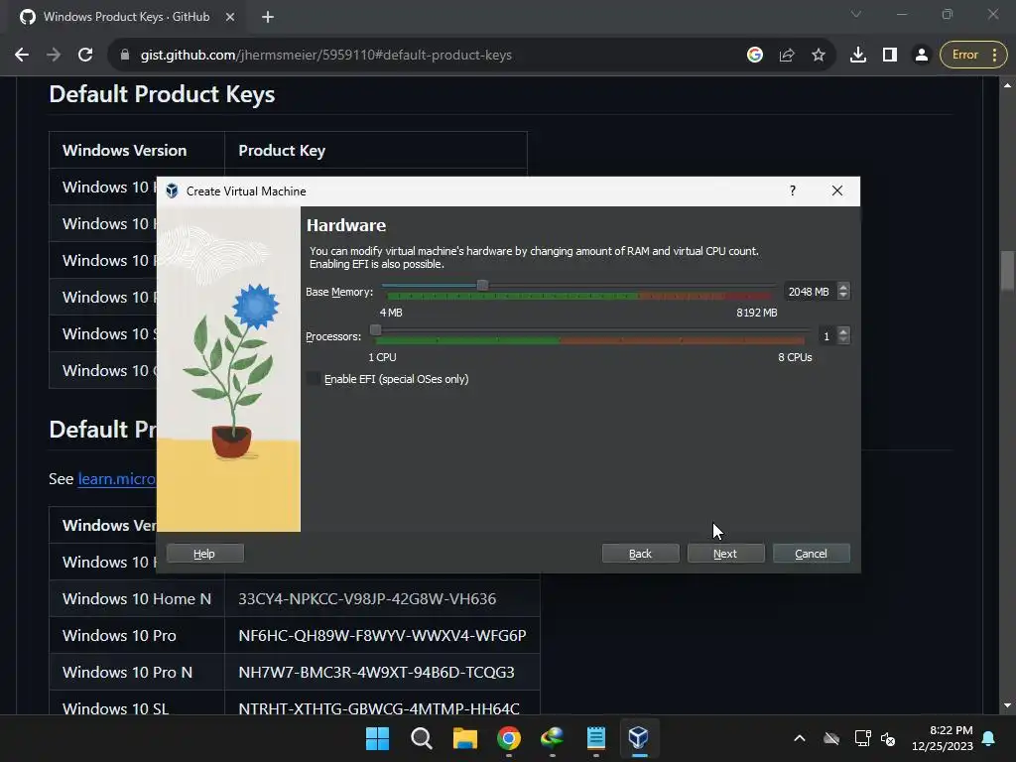Image resolution: width=1016 pixels, height=762 pixels.
Task: Open Chrome profile avatar icon
Action: 922,56
